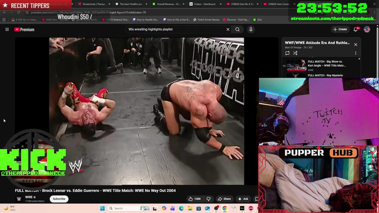Open the YouTube guide hamburger menu

[7, 29]
